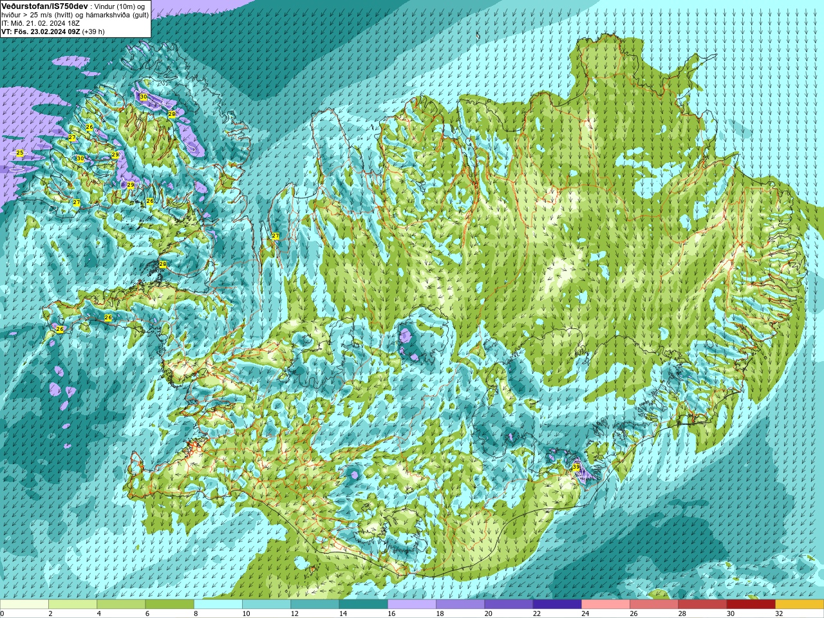Select the dark red 30–32 legend swatch

click(751, 604)
